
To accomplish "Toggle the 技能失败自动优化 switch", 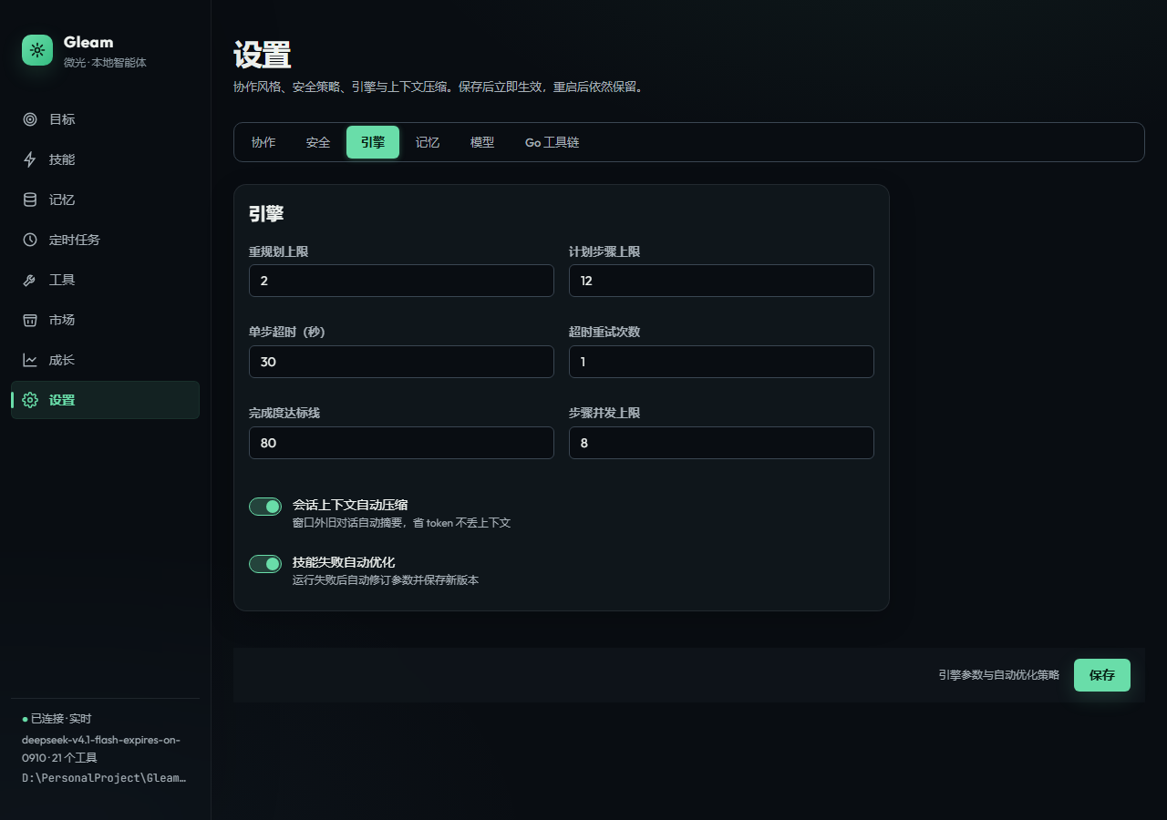I will pyautogui.click(x=265, y=564).
